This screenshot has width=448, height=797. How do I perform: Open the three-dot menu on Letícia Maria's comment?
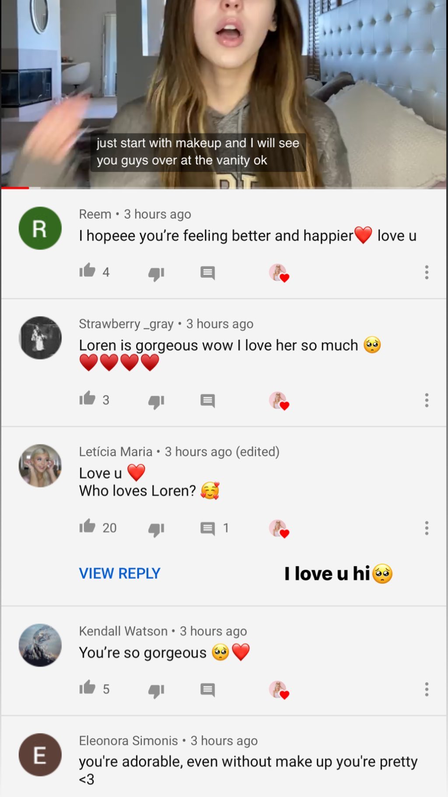click(427, 528)
